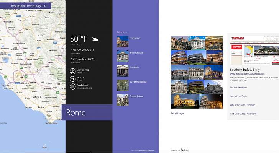Select the Pantheon attraction image
Viewport: 279px width, 153px height.
point(123,70)
